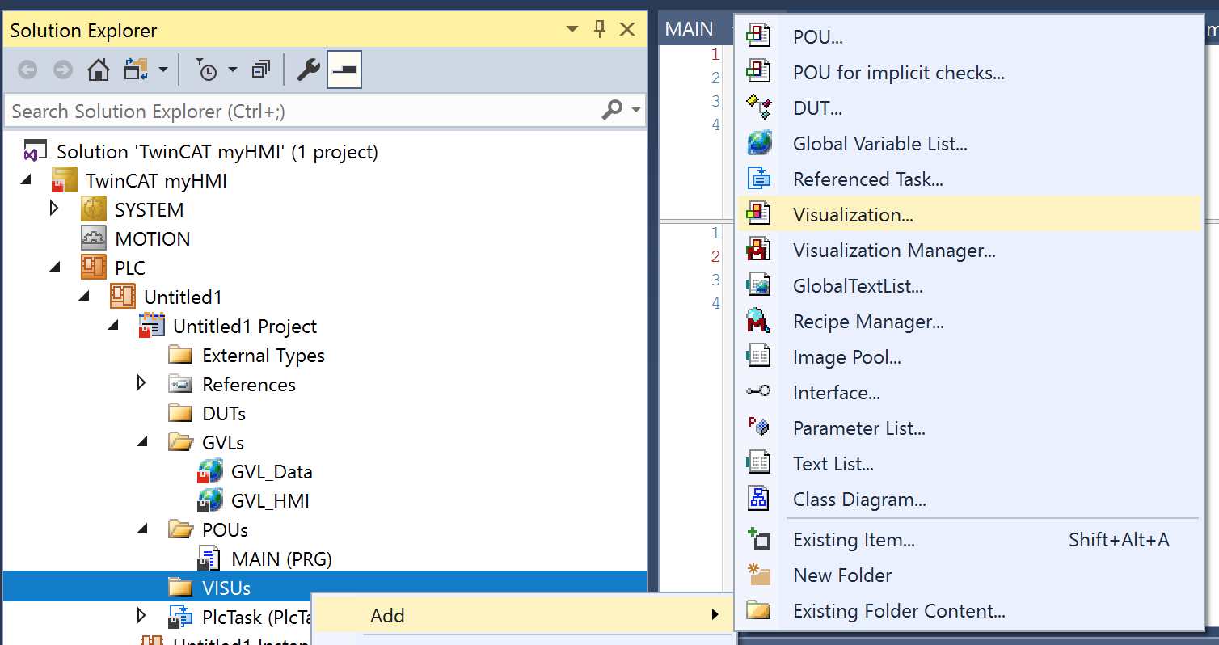This screenshot has width=1219, height=645.
Task: Switch to the MAIN editor tab
Action: (690, 29)
